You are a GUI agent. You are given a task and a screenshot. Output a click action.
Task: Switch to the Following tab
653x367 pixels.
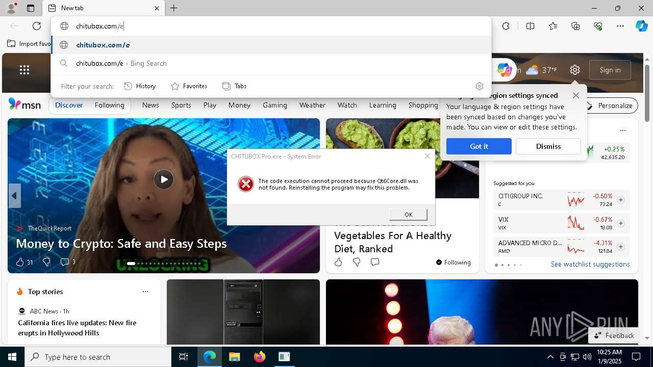coord(109,105)
